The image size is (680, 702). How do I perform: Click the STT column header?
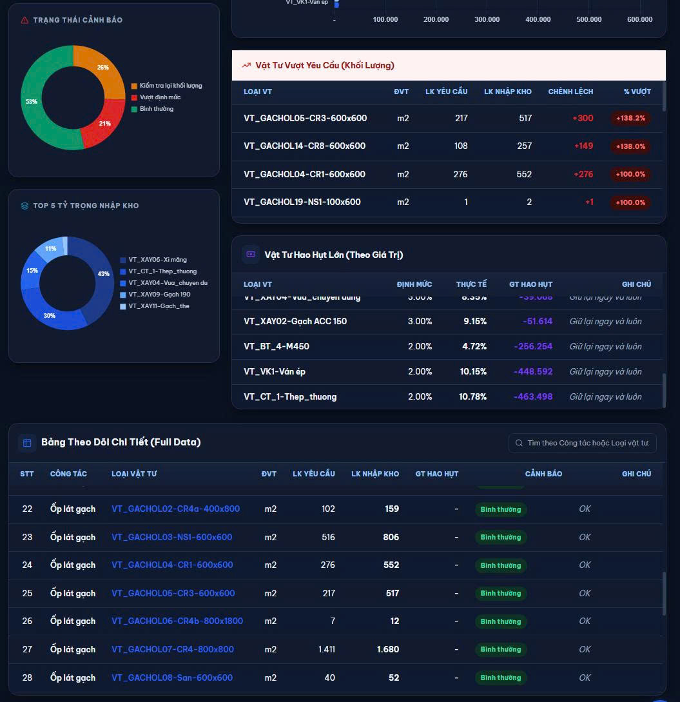tap(27, 474)
